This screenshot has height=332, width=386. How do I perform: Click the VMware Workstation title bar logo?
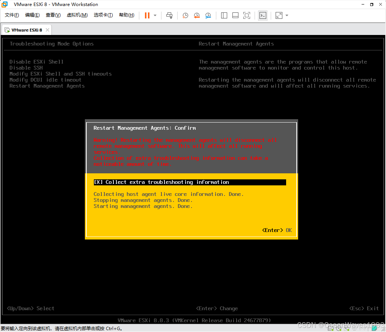5,4
